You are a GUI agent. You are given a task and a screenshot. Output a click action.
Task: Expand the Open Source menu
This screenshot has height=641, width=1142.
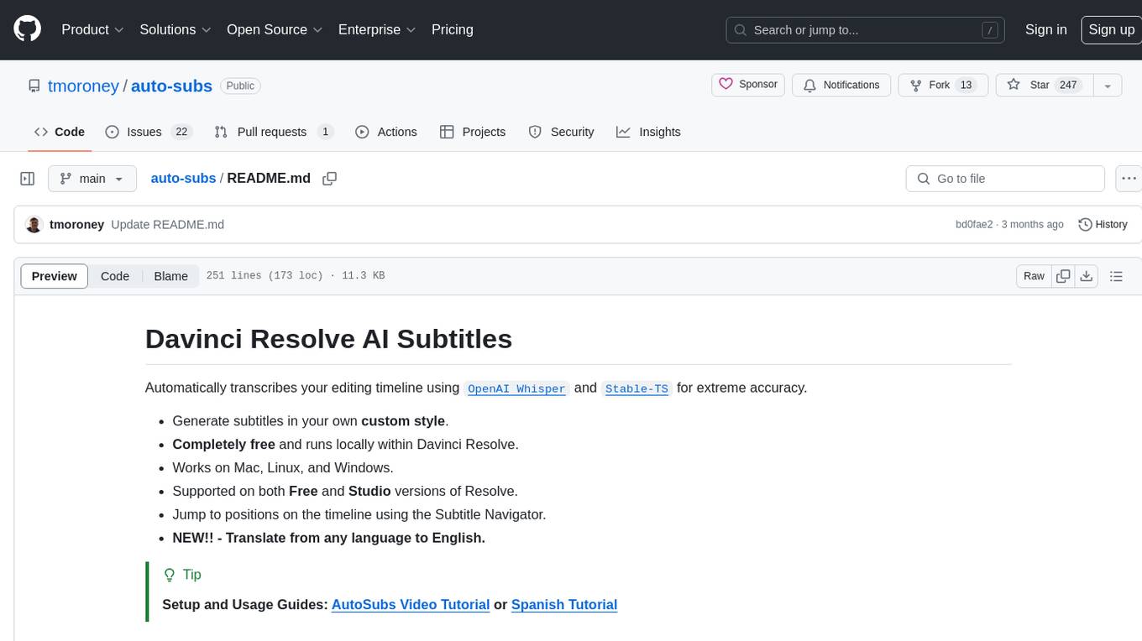pos(275,29)
